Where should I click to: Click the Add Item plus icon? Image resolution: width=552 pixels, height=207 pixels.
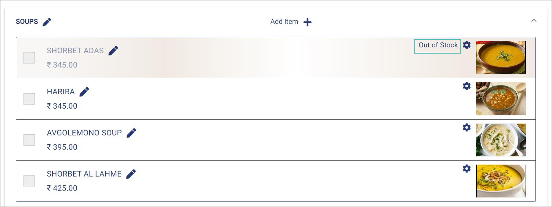308,22
